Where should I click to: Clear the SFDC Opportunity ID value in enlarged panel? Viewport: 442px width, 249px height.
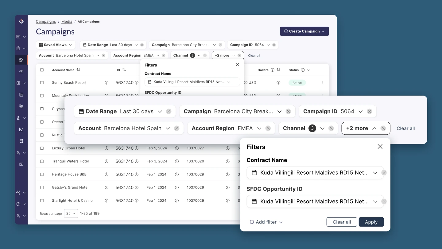(384, 202)
